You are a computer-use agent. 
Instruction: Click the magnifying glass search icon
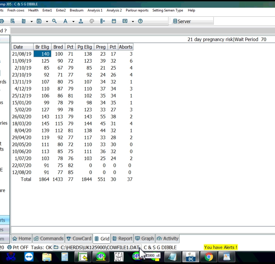(54, 21)
